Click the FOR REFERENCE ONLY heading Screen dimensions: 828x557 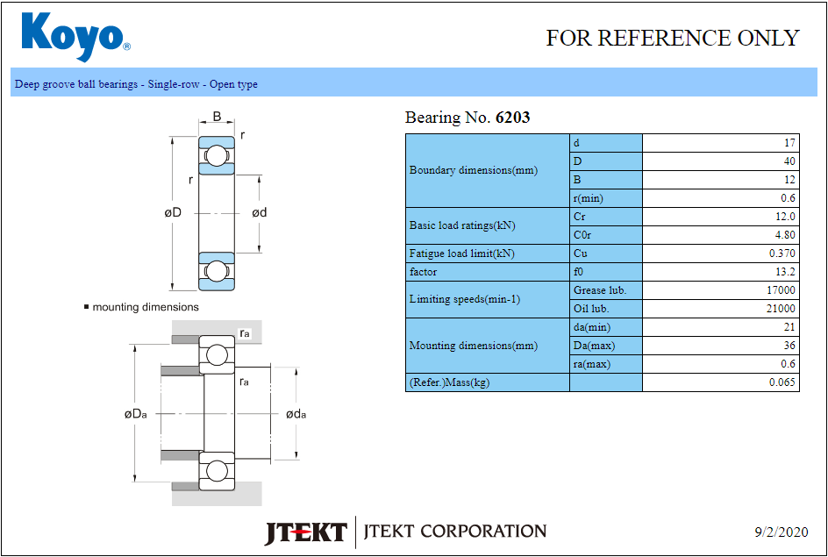click(672, 39)
